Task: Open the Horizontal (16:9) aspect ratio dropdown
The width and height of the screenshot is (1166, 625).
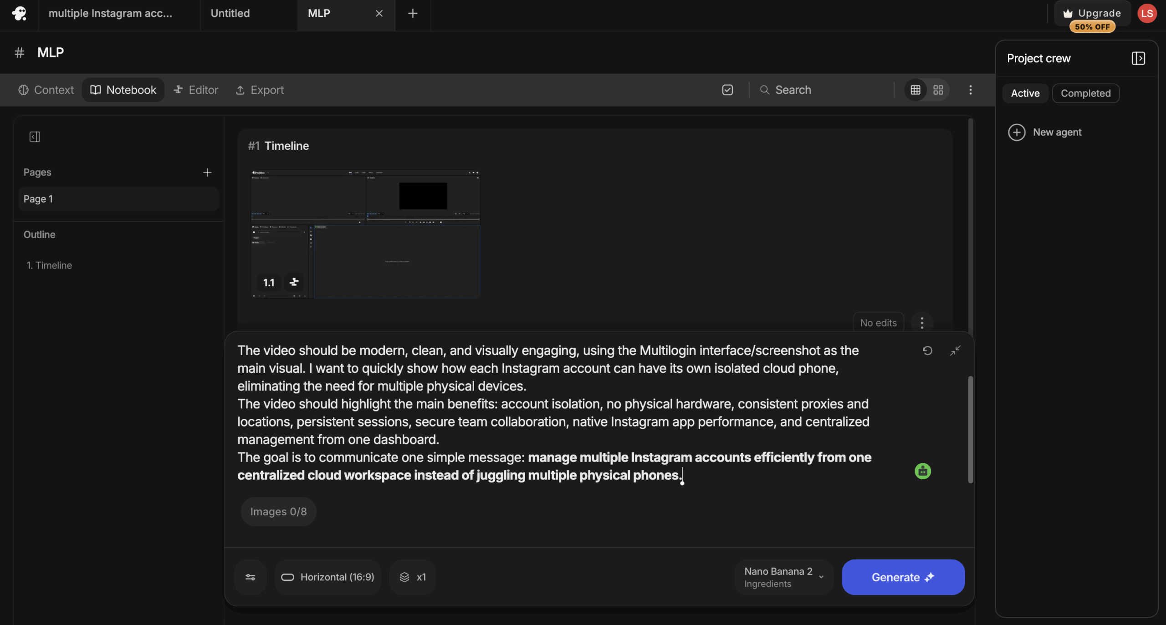Action: pyautogui.click(x=328, y=577)
